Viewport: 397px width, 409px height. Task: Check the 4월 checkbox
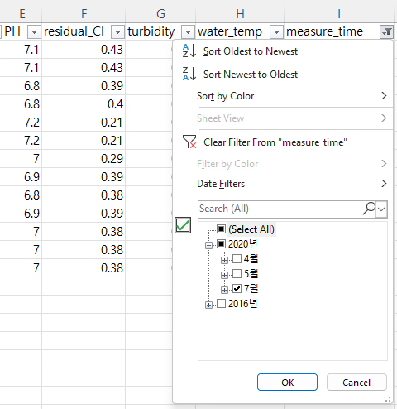click(237, 259)
